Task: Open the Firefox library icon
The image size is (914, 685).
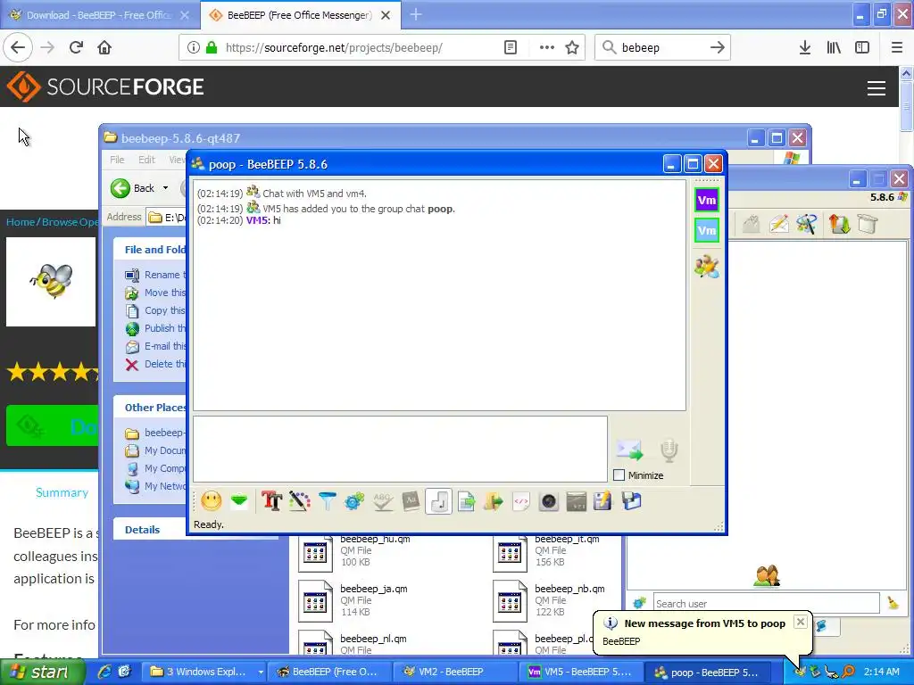Action: (834, 48)
